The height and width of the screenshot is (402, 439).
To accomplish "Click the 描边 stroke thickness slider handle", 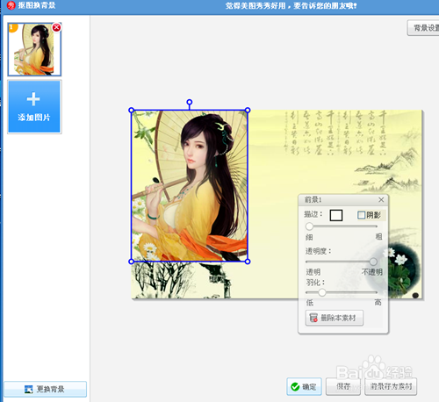I will [309, 226].
